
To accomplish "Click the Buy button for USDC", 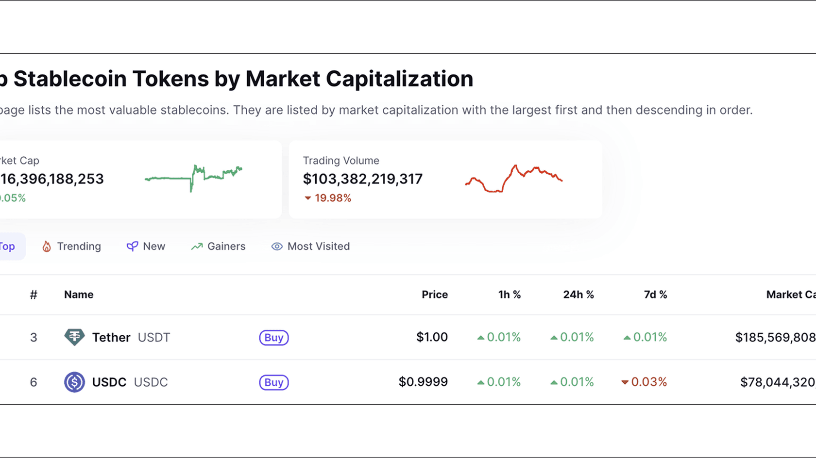I will pos(273,382).
